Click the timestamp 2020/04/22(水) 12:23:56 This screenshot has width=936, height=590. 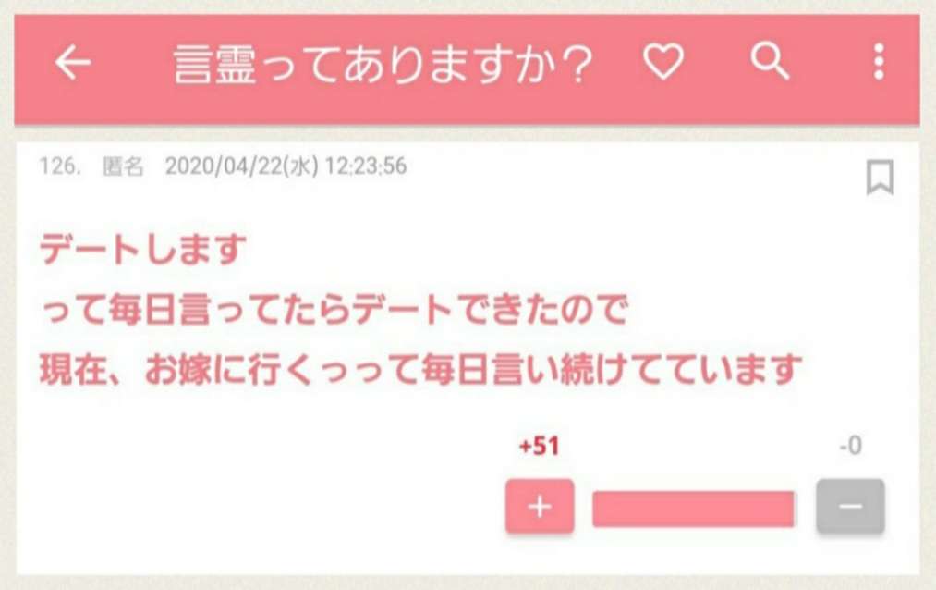(x=286, y=166)
